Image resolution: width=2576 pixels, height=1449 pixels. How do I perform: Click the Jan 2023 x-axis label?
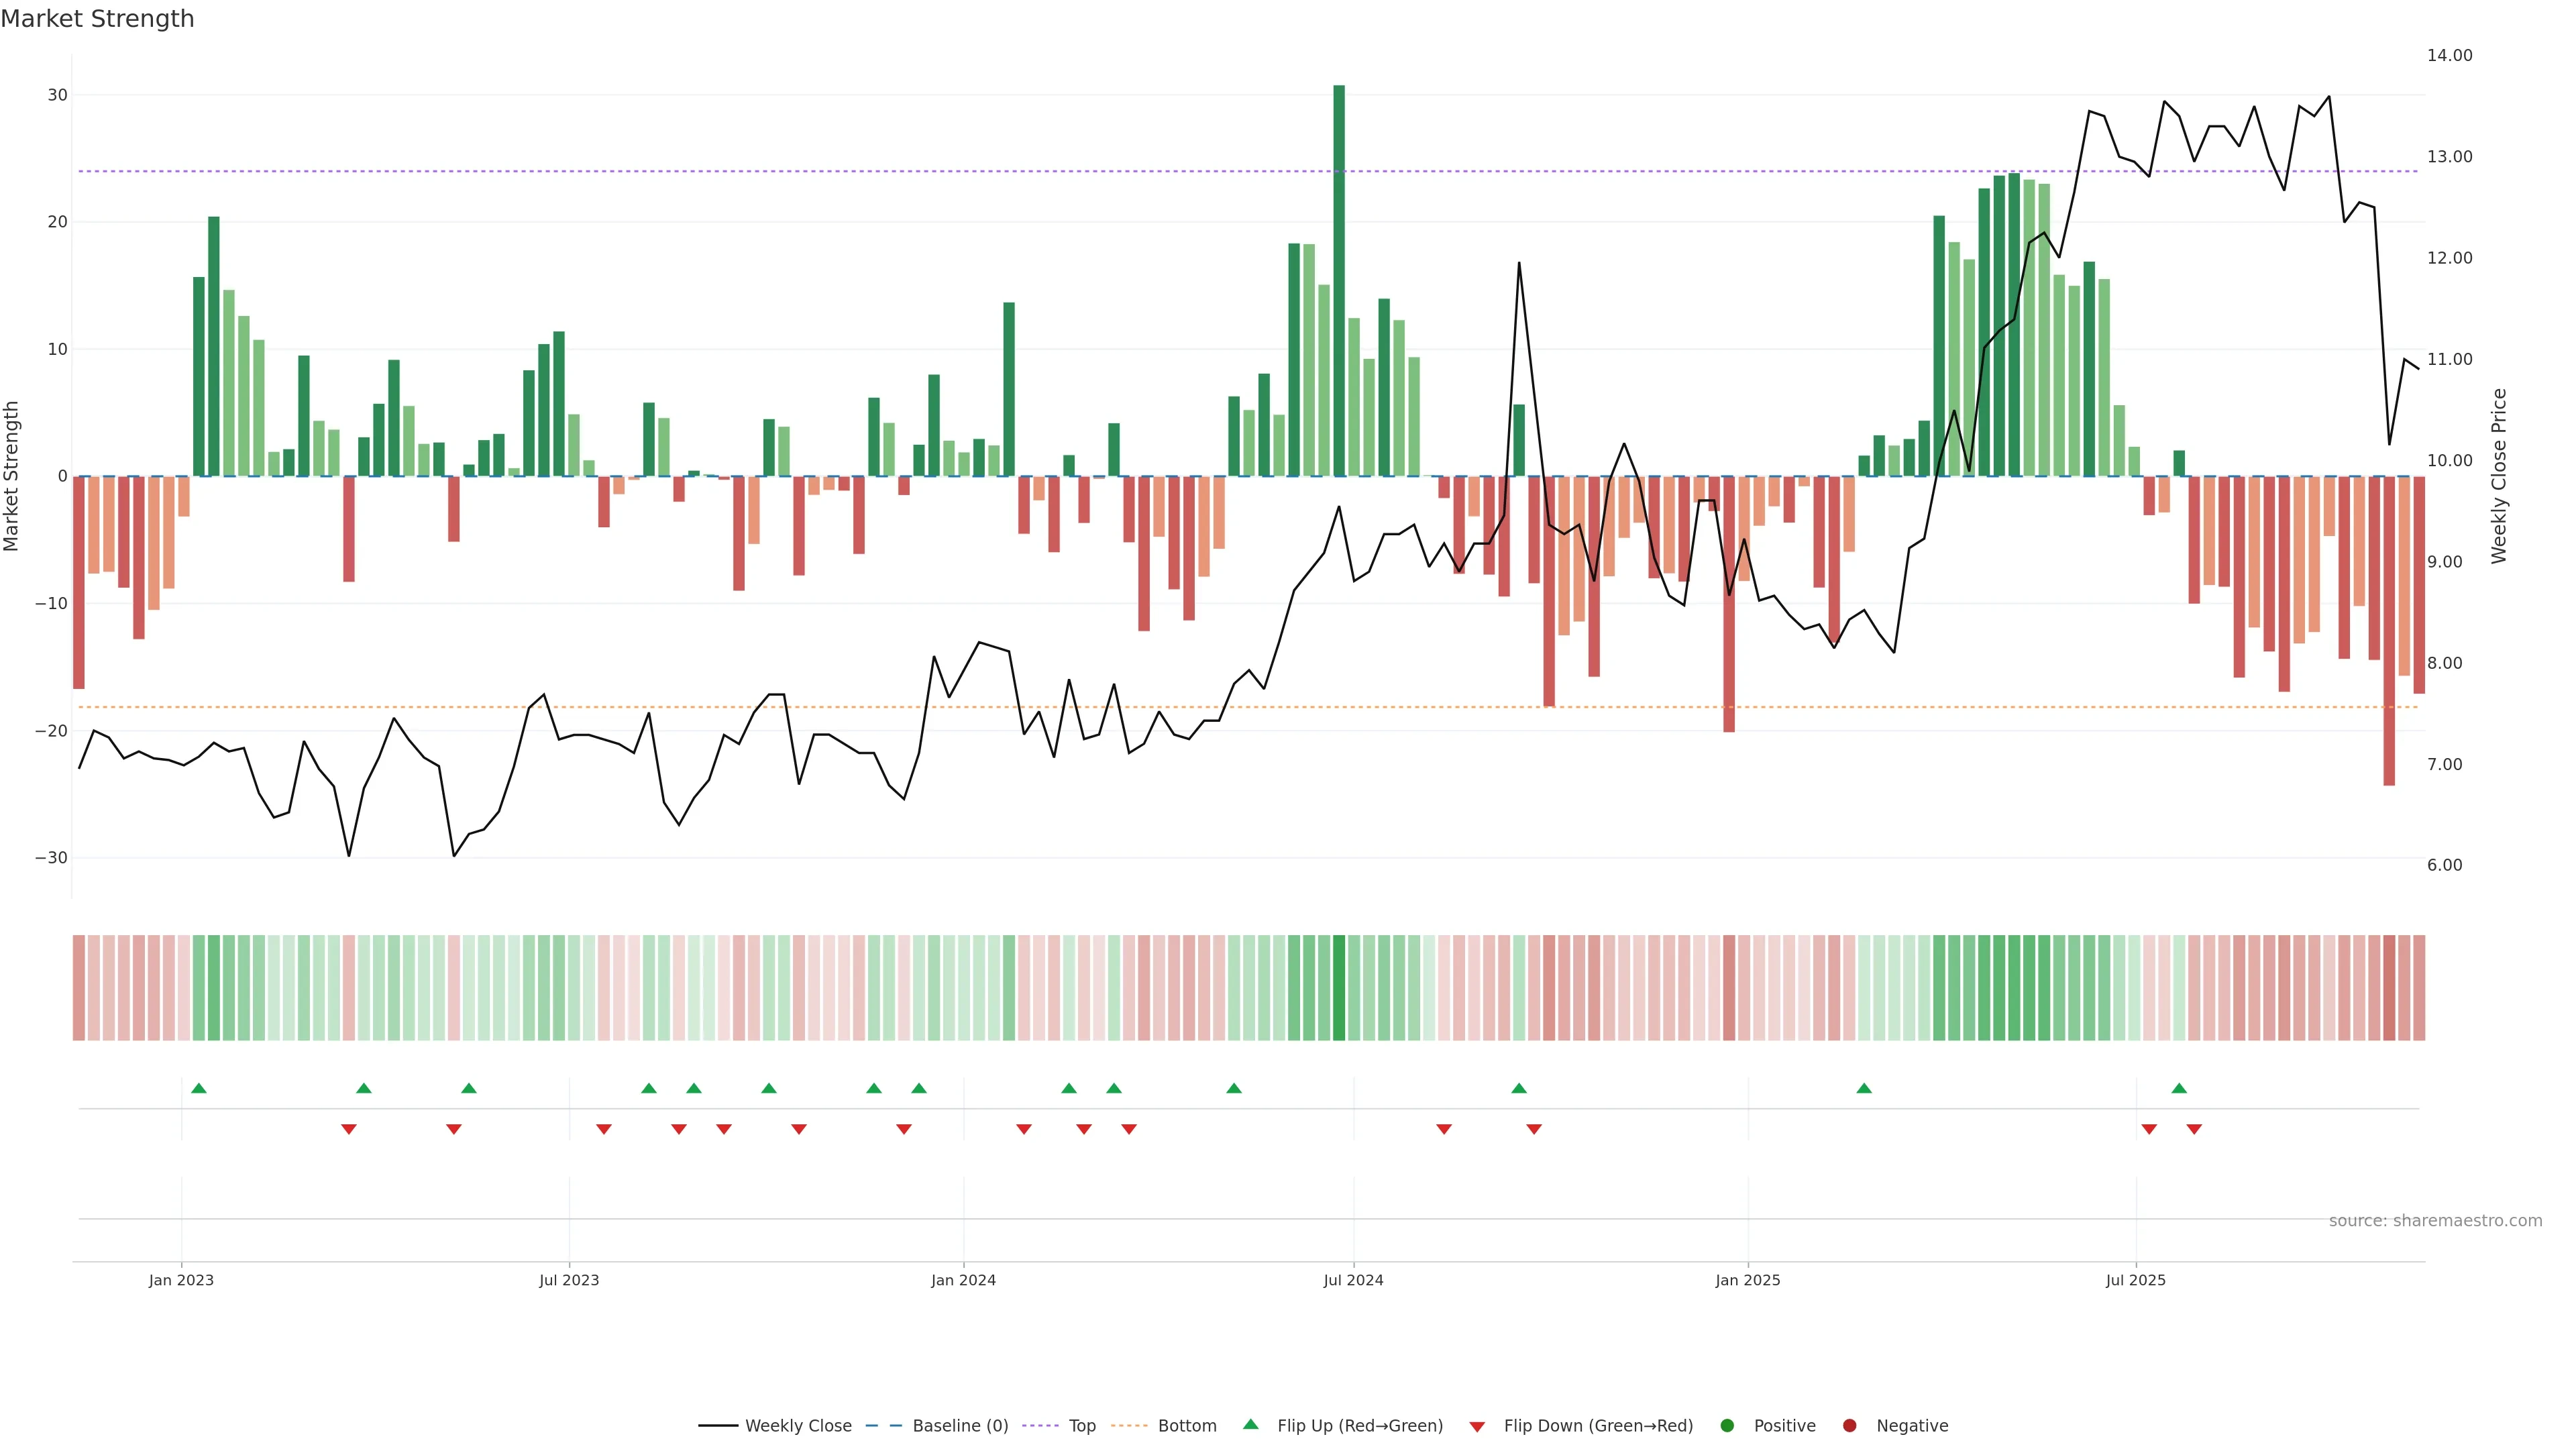pos(181,1280)
